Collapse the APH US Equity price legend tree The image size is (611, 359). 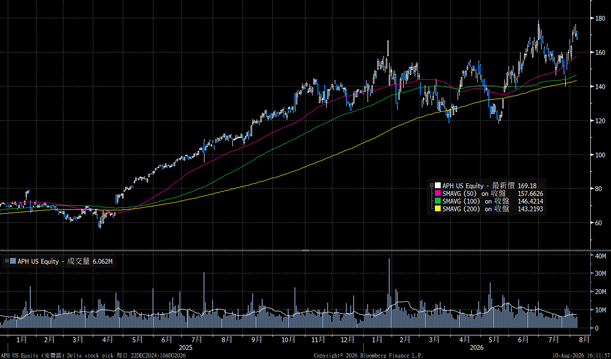coord(431,185)
